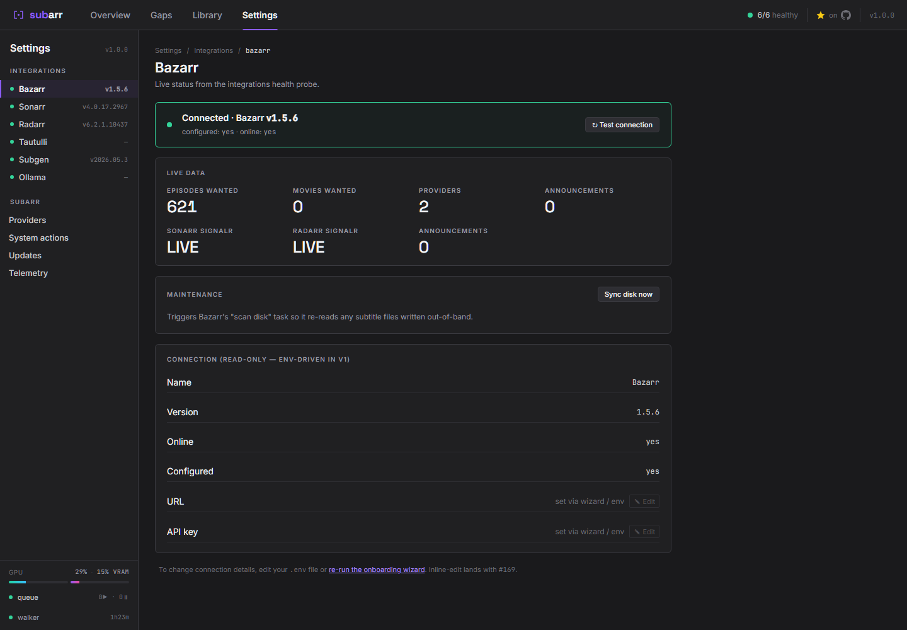This screenshot has height=630, width=907.
Task: Open Radarr integration settings
Action: (x=69, y=124)
